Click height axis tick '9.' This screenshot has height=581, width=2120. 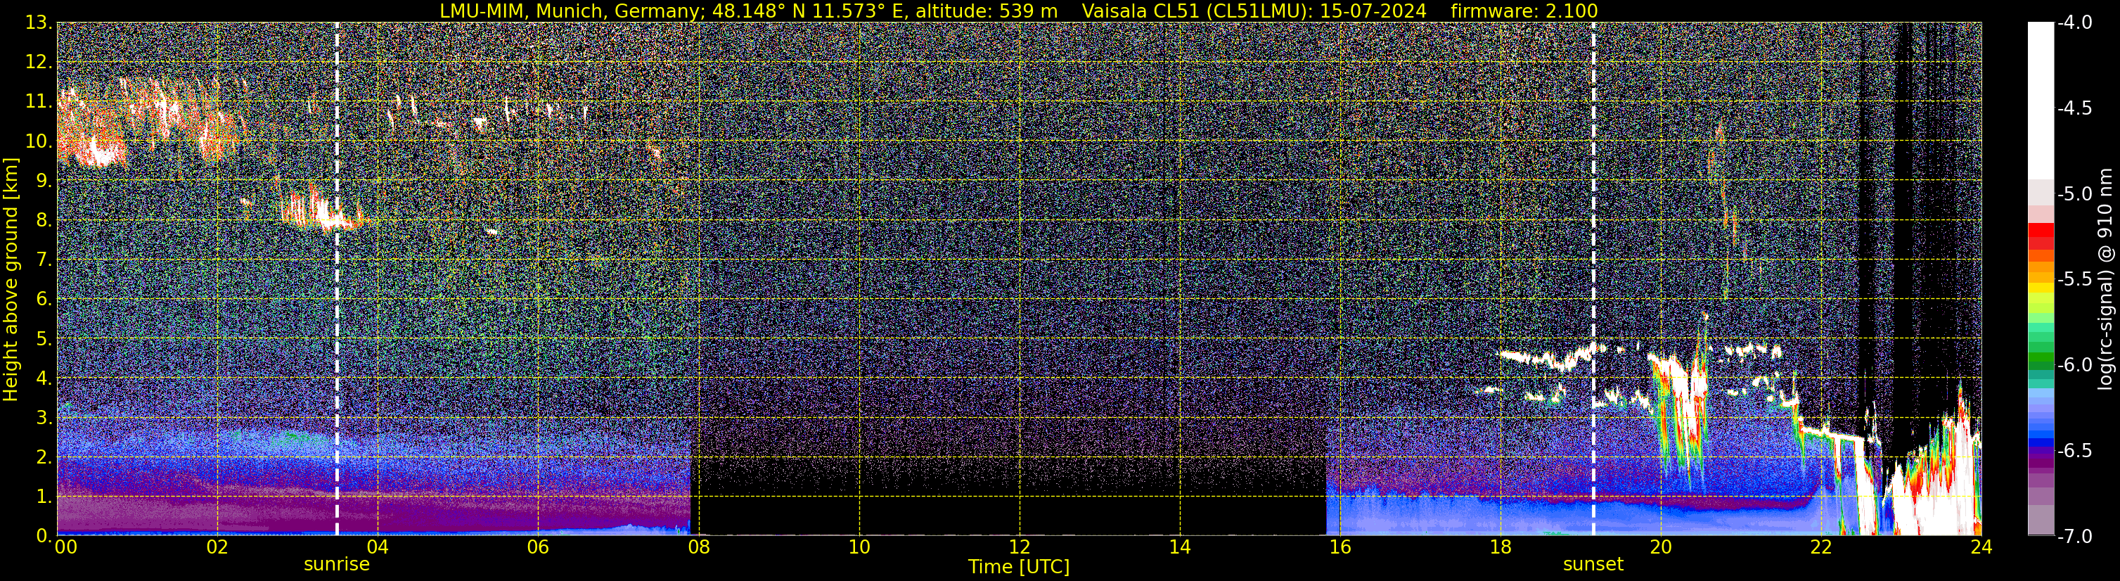(43, 181)
